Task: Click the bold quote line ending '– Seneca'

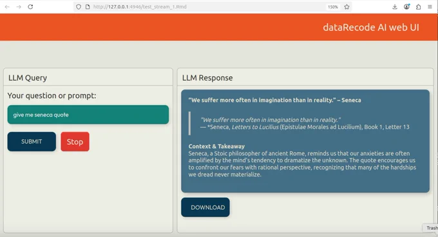Action: (x=274, y=100)
